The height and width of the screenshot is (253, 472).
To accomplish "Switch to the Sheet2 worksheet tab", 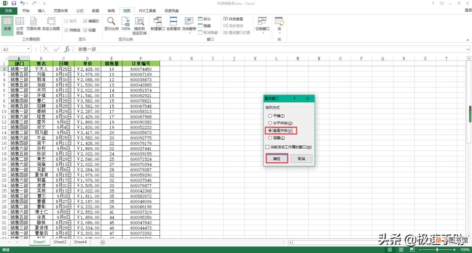I will 60,242.
